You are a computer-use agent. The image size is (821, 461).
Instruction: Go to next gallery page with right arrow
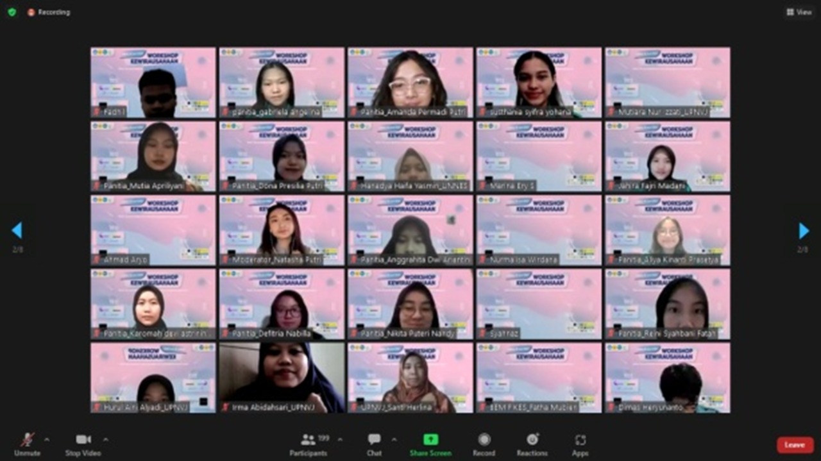(x=803, y=231)
